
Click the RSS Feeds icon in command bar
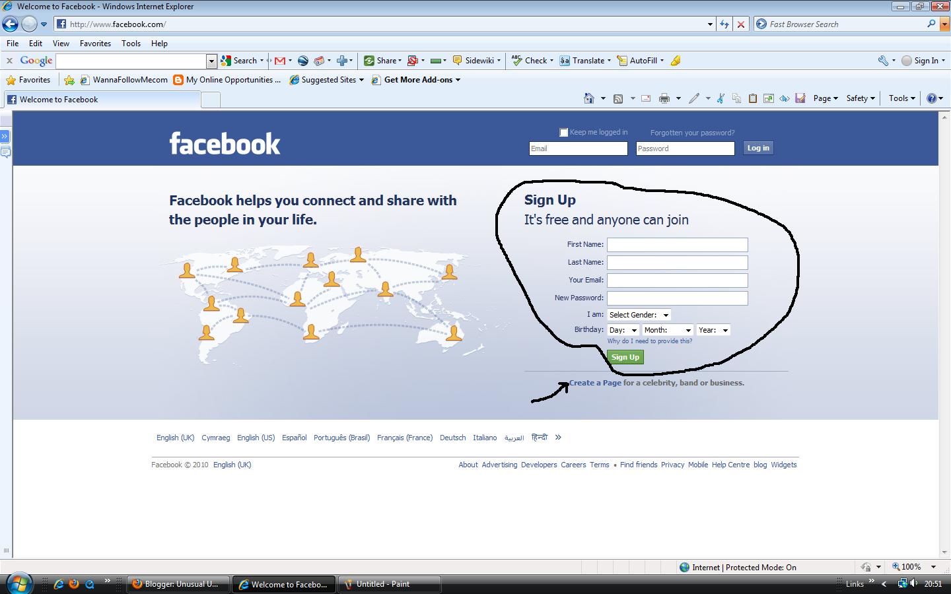(618, 98)
